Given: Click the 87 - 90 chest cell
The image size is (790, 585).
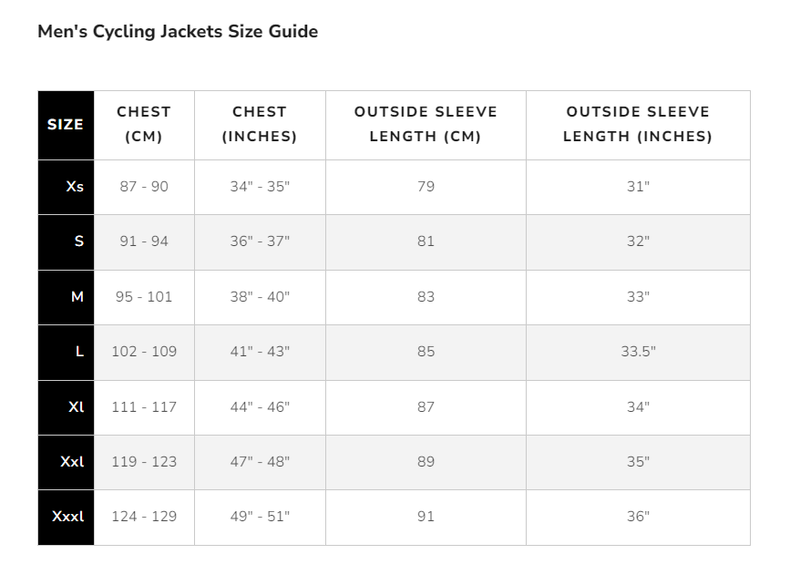Looking at the screenshot, I should (x=144, y=187).
